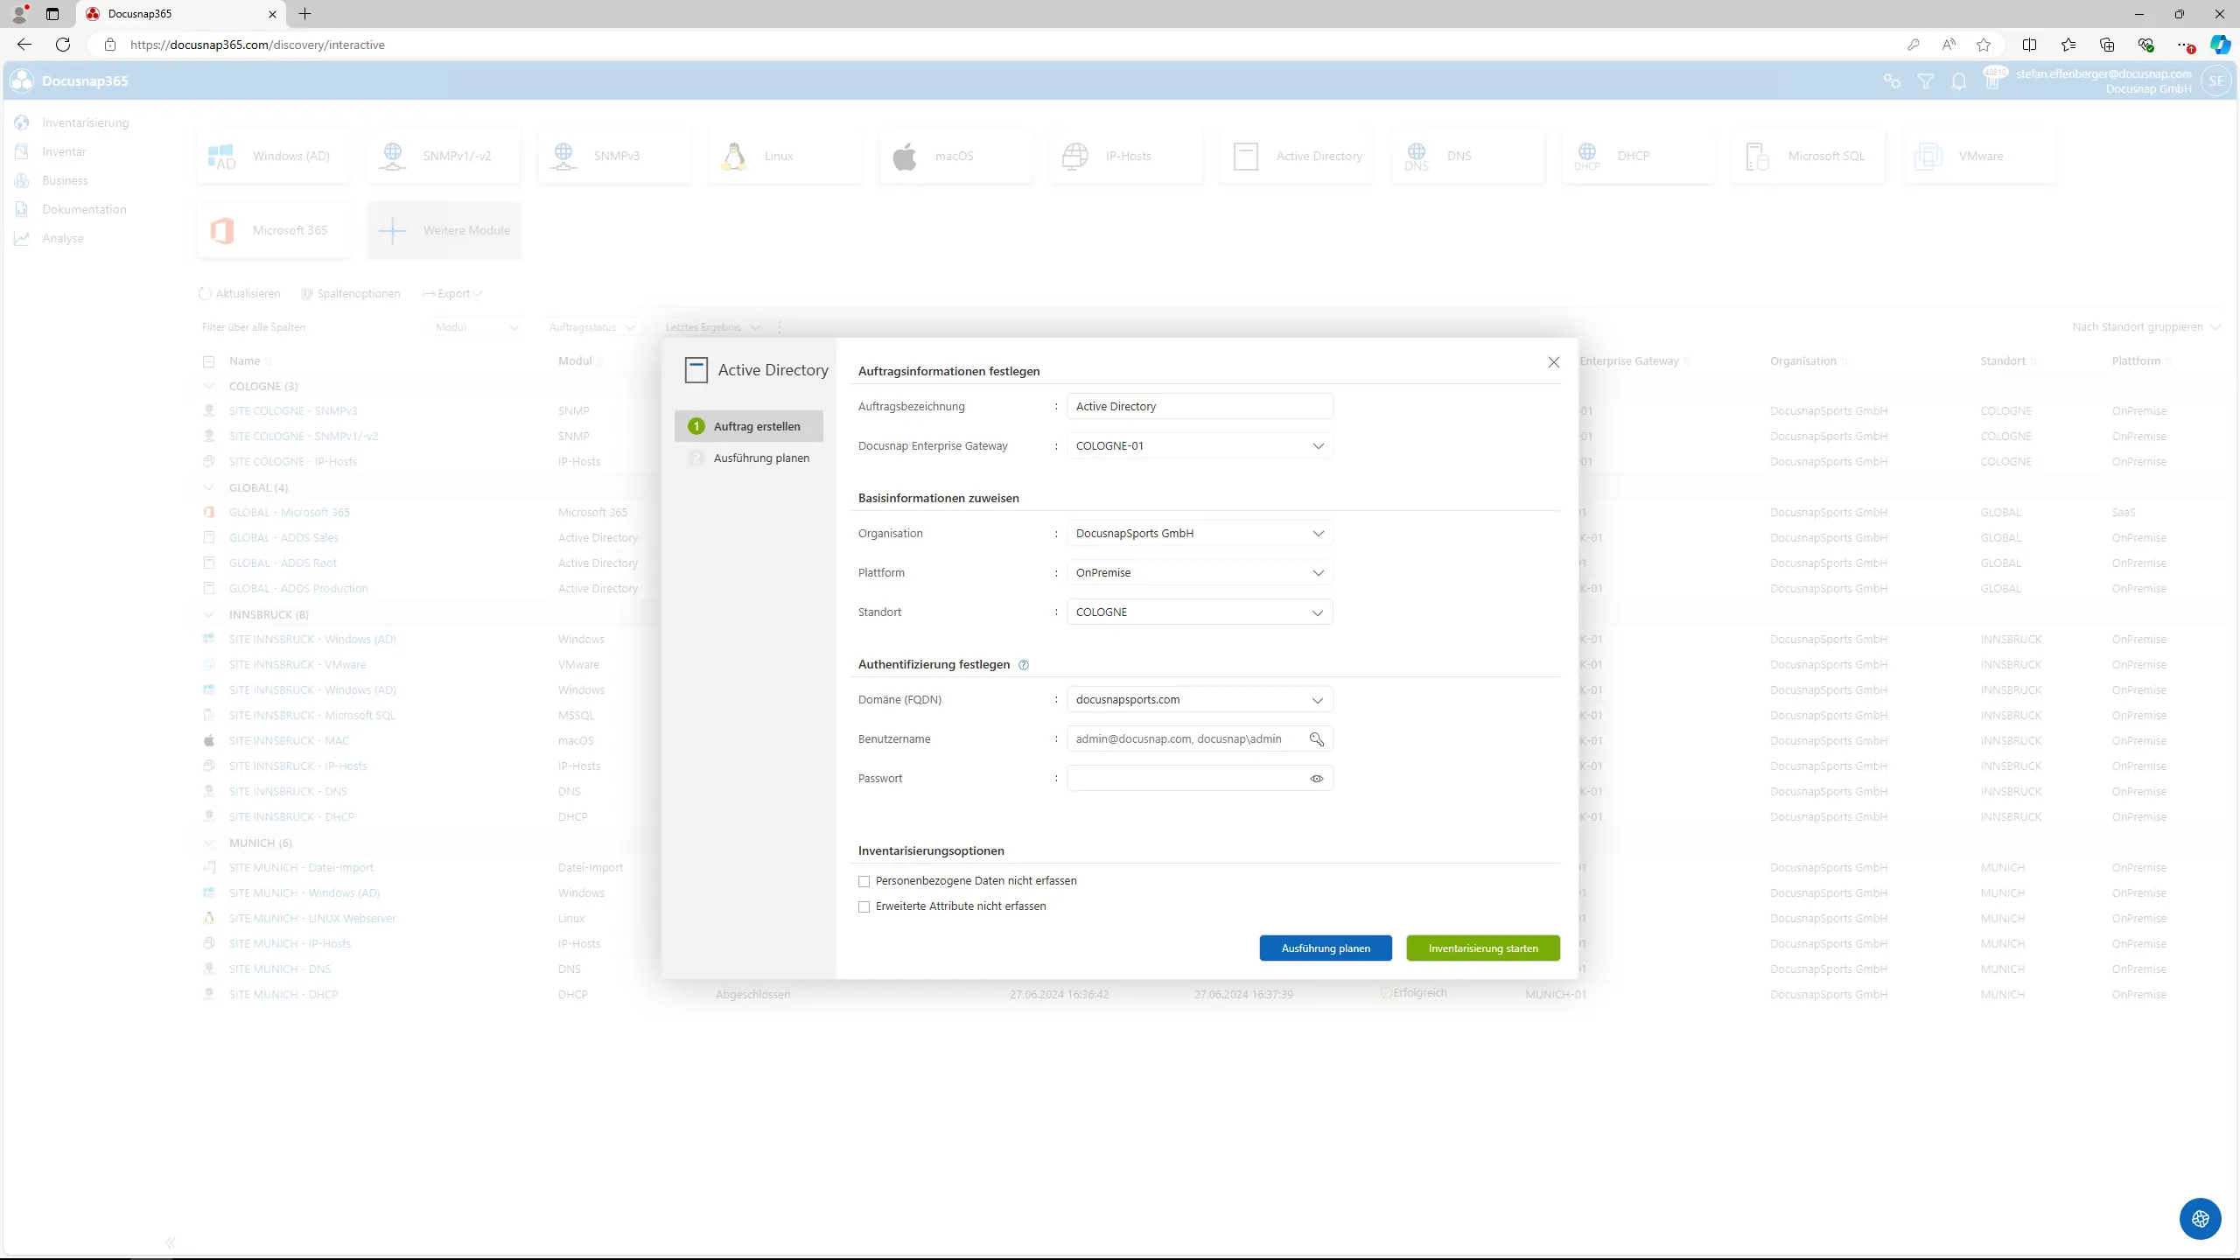Open the browser split screen icon

(2030, 45)
